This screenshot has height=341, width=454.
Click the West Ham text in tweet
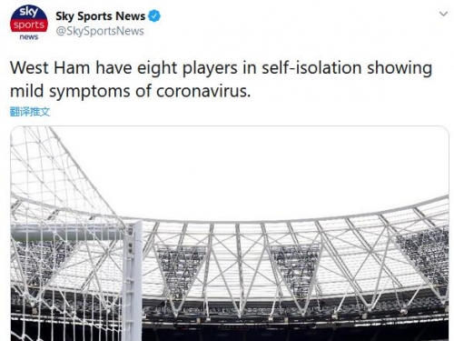(x=50, y=67)
